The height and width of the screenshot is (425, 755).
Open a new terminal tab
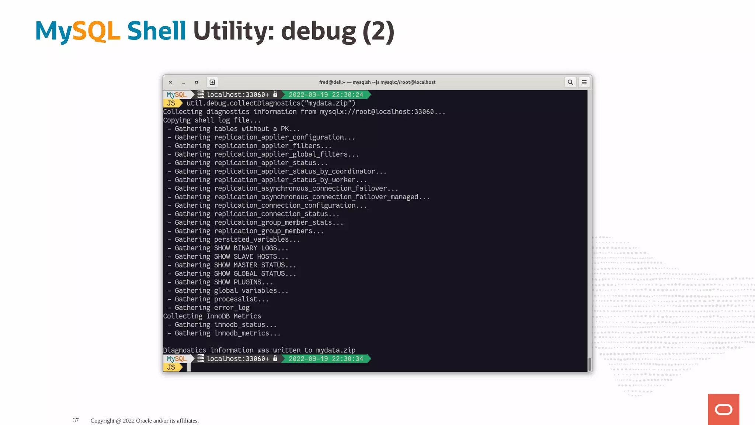pos(212,82)
